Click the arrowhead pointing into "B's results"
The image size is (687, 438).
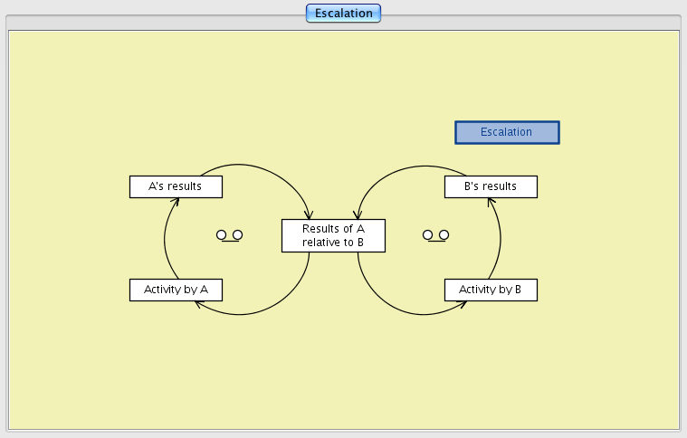pyautogui.click(x=491, y=202)
